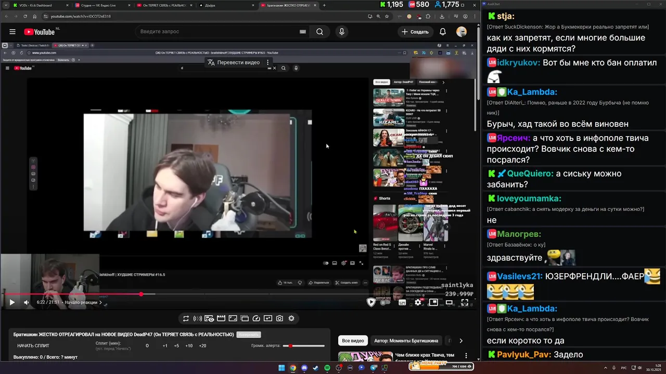666x374 pixels.
Task: Open the account avatar menu
Action: (x=462, y=32)
